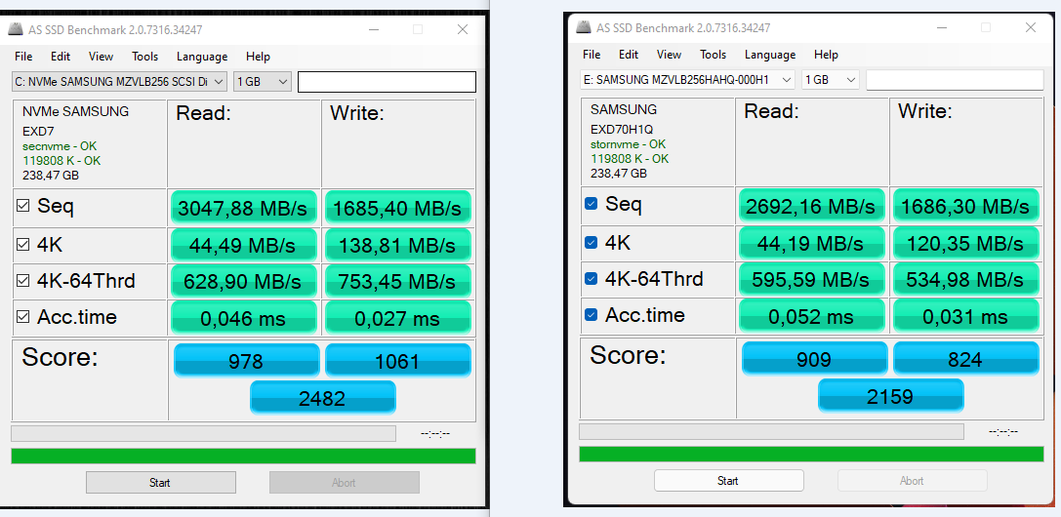Screen dimensions: 1061x517
Task: Open the Language menu in the left window
Action: point(202,57)
